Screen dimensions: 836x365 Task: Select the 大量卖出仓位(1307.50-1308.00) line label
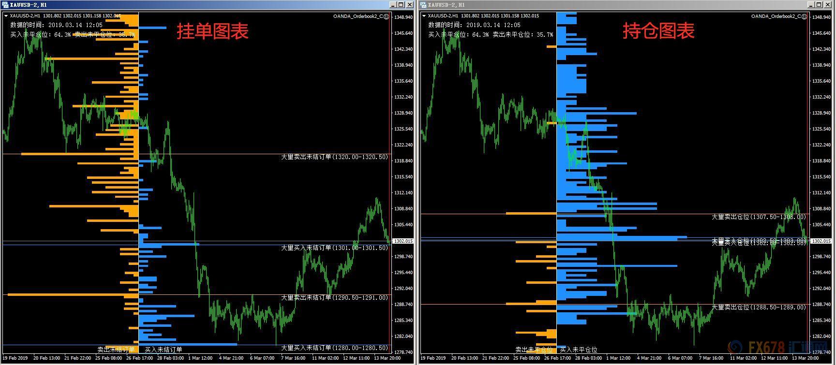pyautogui.click(x=759, y=217)
